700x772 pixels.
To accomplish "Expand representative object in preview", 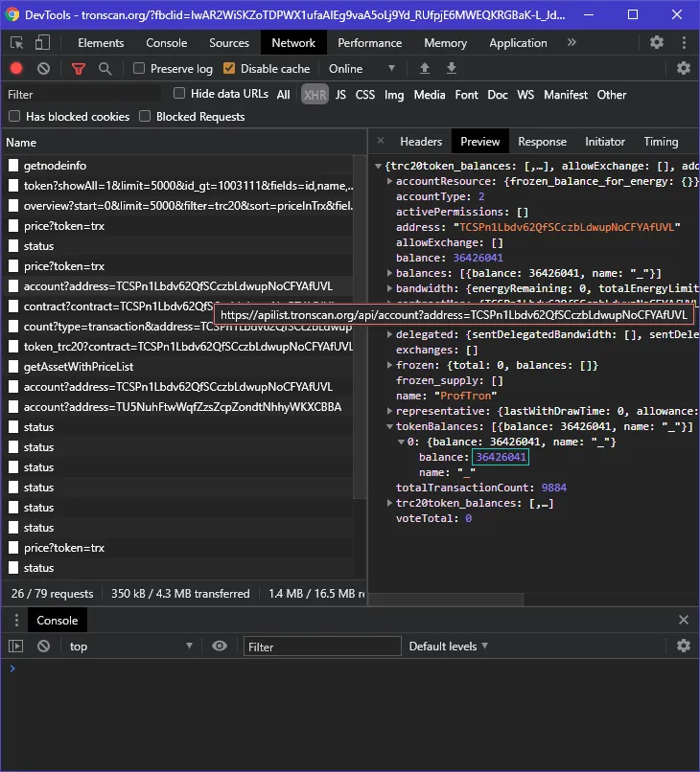I will 389,411.
